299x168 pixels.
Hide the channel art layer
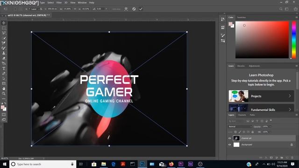(x=229, y=138)
